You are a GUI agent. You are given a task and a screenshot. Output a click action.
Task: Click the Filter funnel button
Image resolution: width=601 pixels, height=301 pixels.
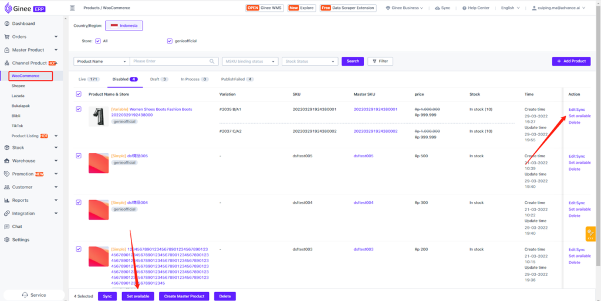380,61
